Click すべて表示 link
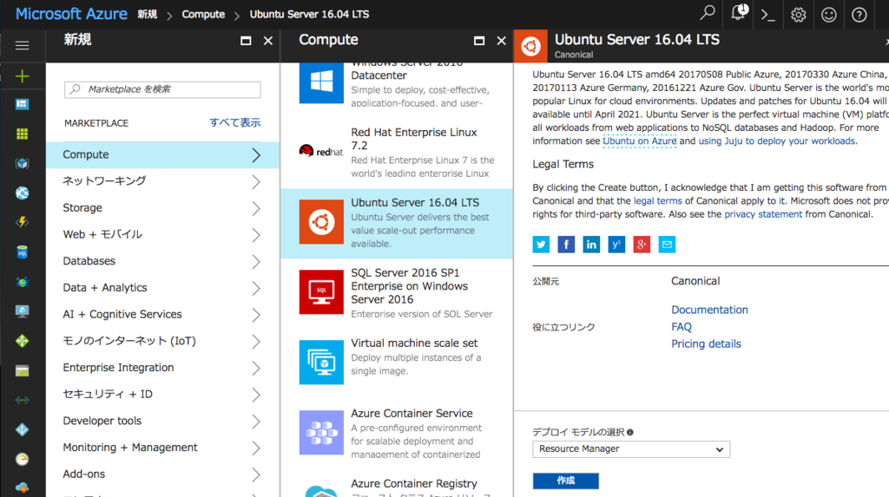Screen dimensions: 889x497 coord(234,122)
